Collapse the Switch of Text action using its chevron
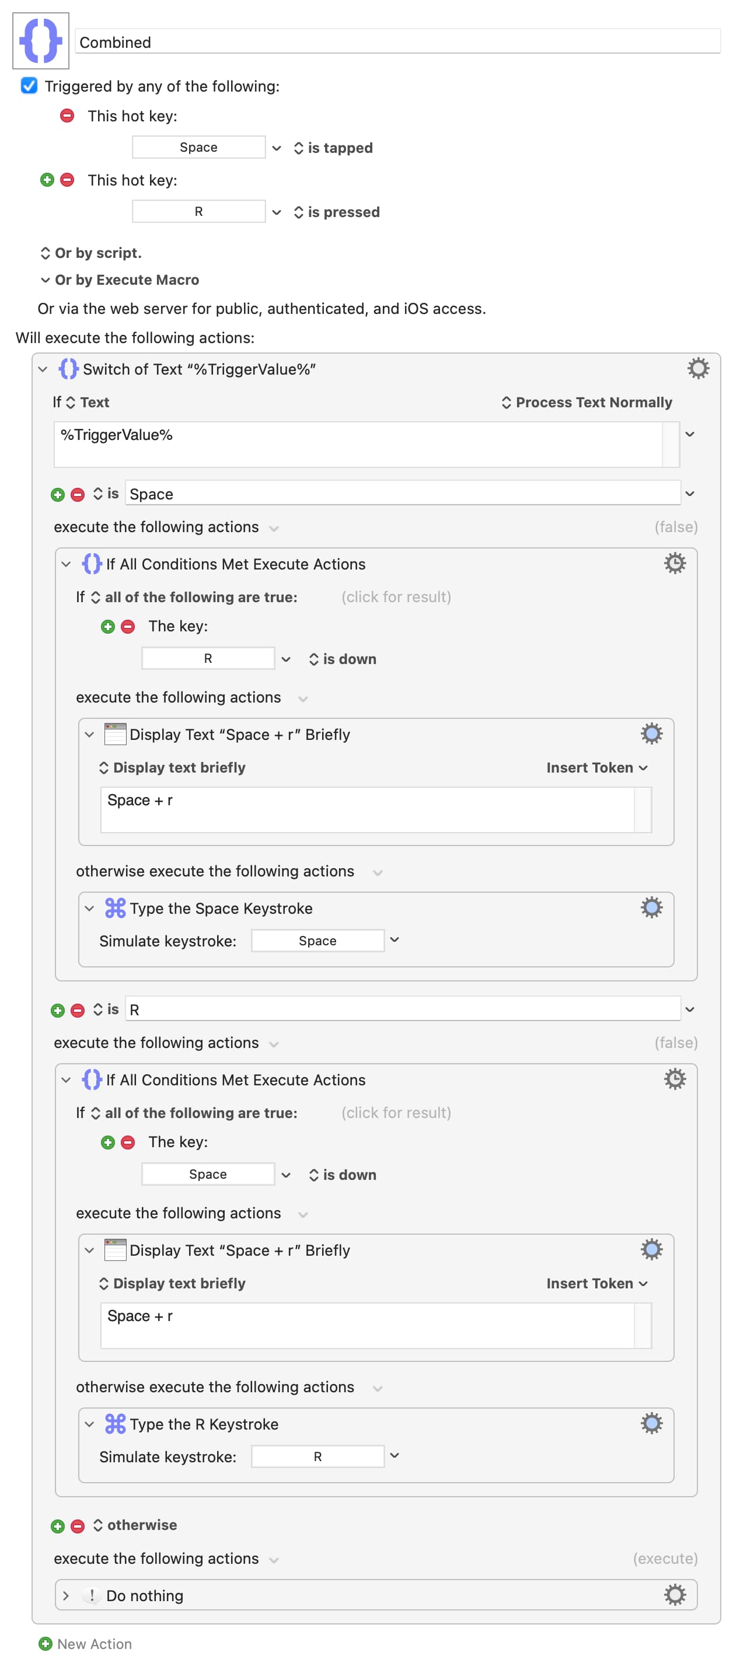Viewport: 733px width, 1663px height. click(x=43, y=369)
